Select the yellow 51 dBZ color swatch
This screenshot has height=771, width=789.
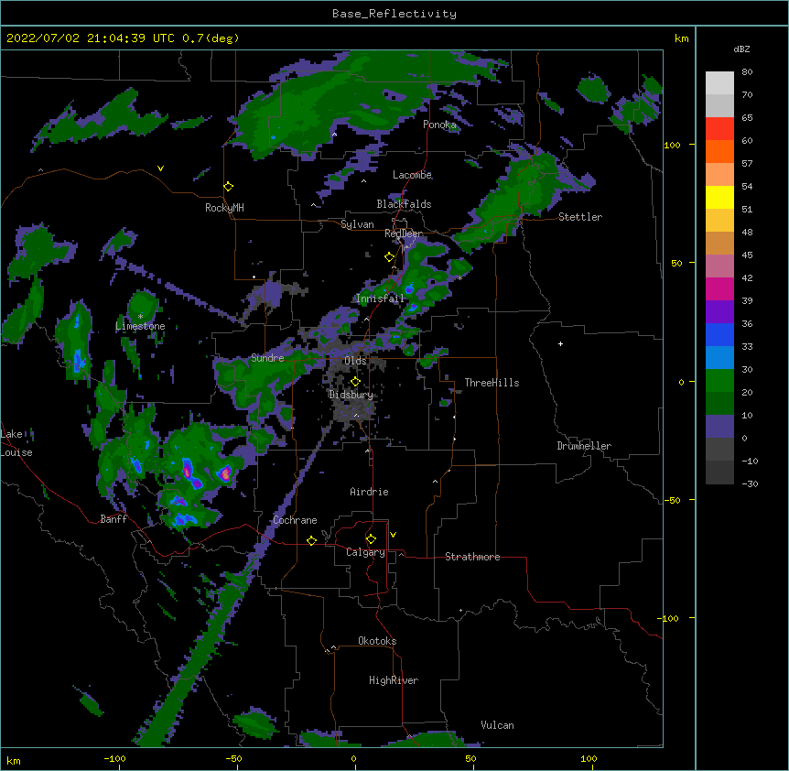(719, 197)
